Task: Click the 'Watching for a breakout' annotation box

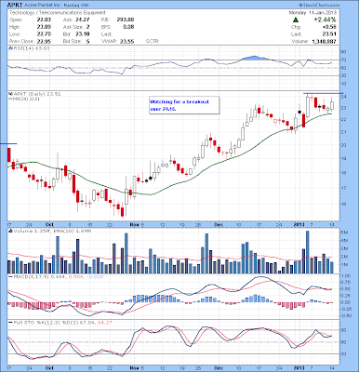Action: pyautogui.click(x=184, y=105)
